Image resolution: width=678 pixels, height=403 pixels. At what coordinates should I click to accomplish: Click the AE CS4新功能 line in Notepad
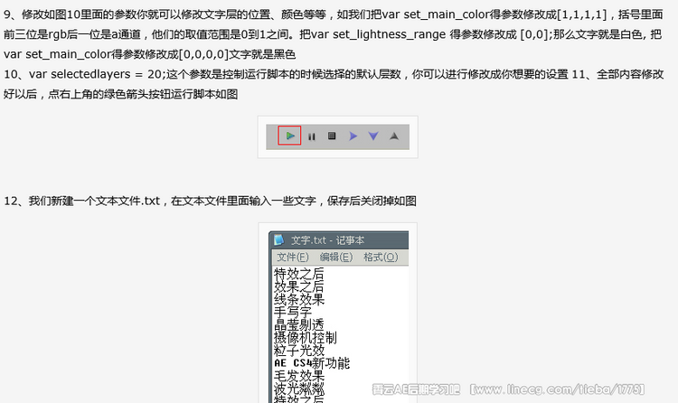[312, 362]
